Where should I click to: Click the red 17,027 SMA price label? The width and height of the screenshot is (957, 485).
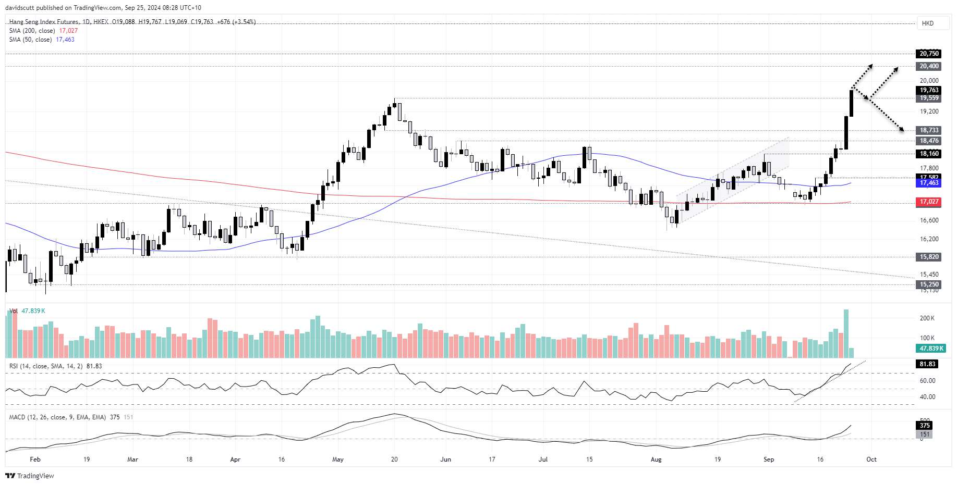click(929, 202)
